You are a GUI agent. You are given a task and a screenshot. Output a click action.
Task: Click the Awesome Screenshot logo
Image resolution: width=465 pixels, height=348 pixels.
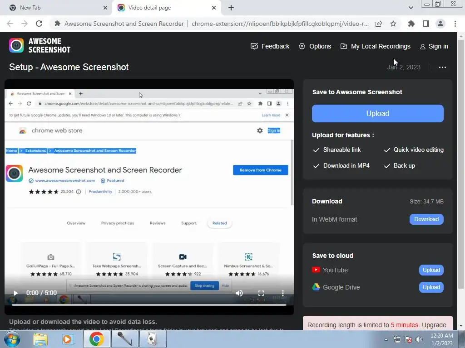pos(40,46)
